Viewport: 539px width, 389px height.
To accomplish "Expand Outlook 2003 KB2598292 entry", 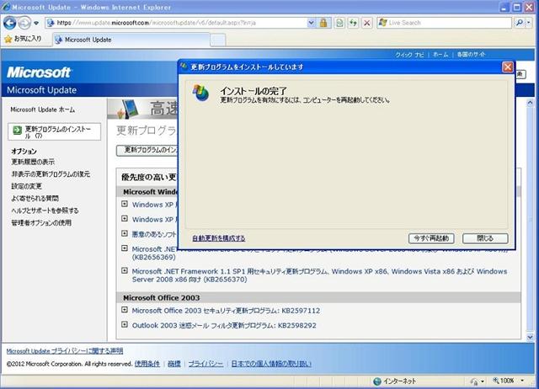I will [125, 324].
